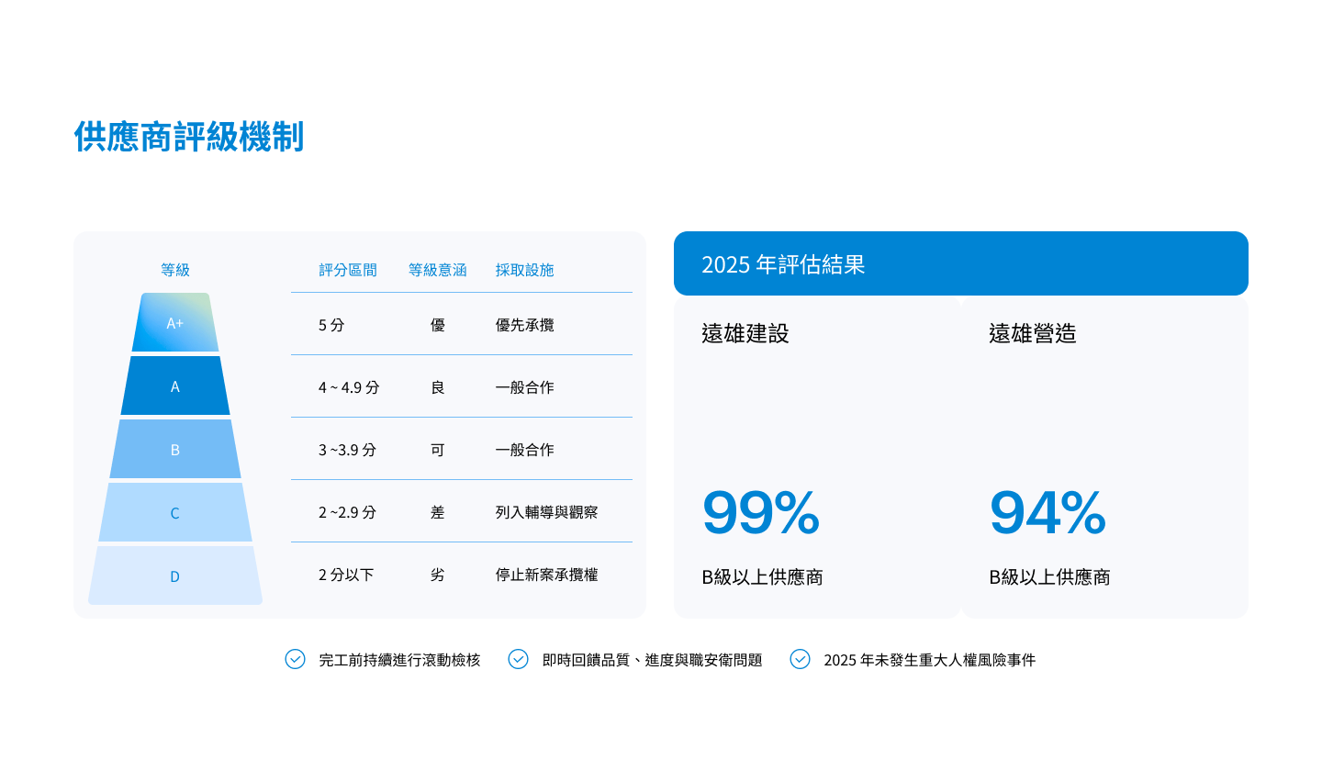This screenshot has height=782, width=1322.
Task: Click the 3 ~3.9 分 score cell
Action: [x=347, y=450]
